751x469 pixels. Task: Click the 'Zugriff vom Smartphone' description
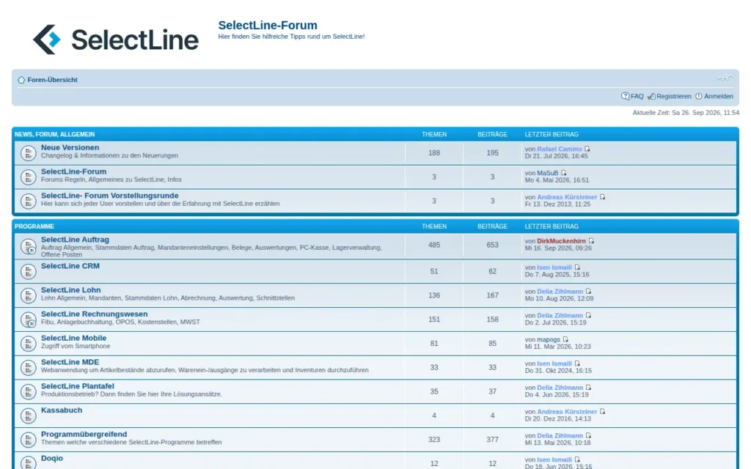click(76, 346)
